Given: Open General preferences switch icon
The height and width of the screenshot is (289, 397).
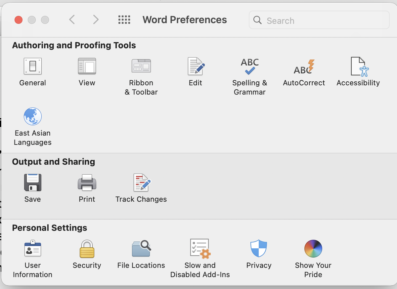Looking at the screenshot, I should tap(33, 66).
